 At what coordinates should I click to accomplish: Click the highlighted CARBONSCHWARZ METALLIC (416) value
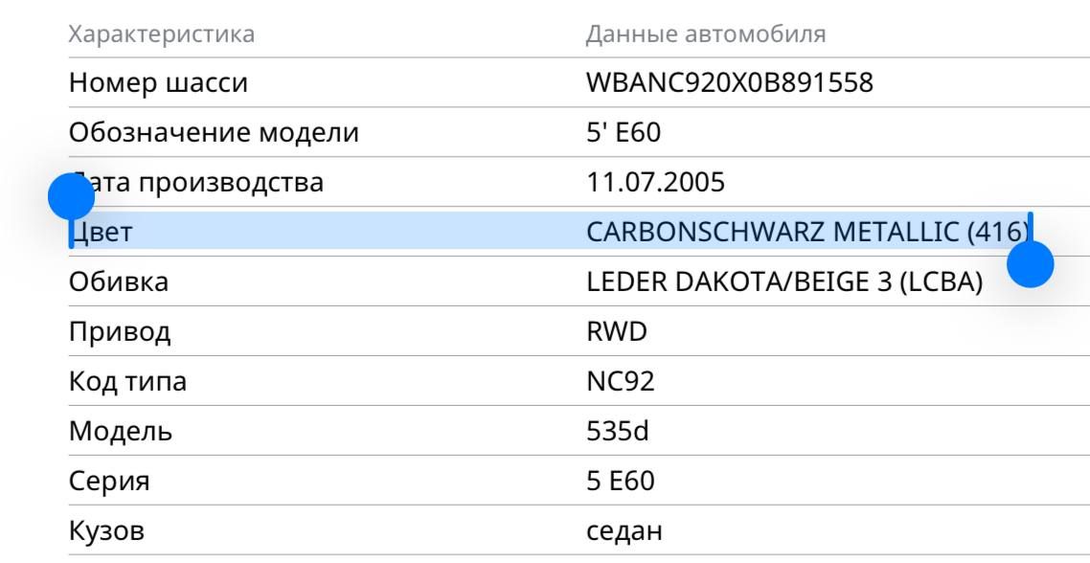coord(806,232)
